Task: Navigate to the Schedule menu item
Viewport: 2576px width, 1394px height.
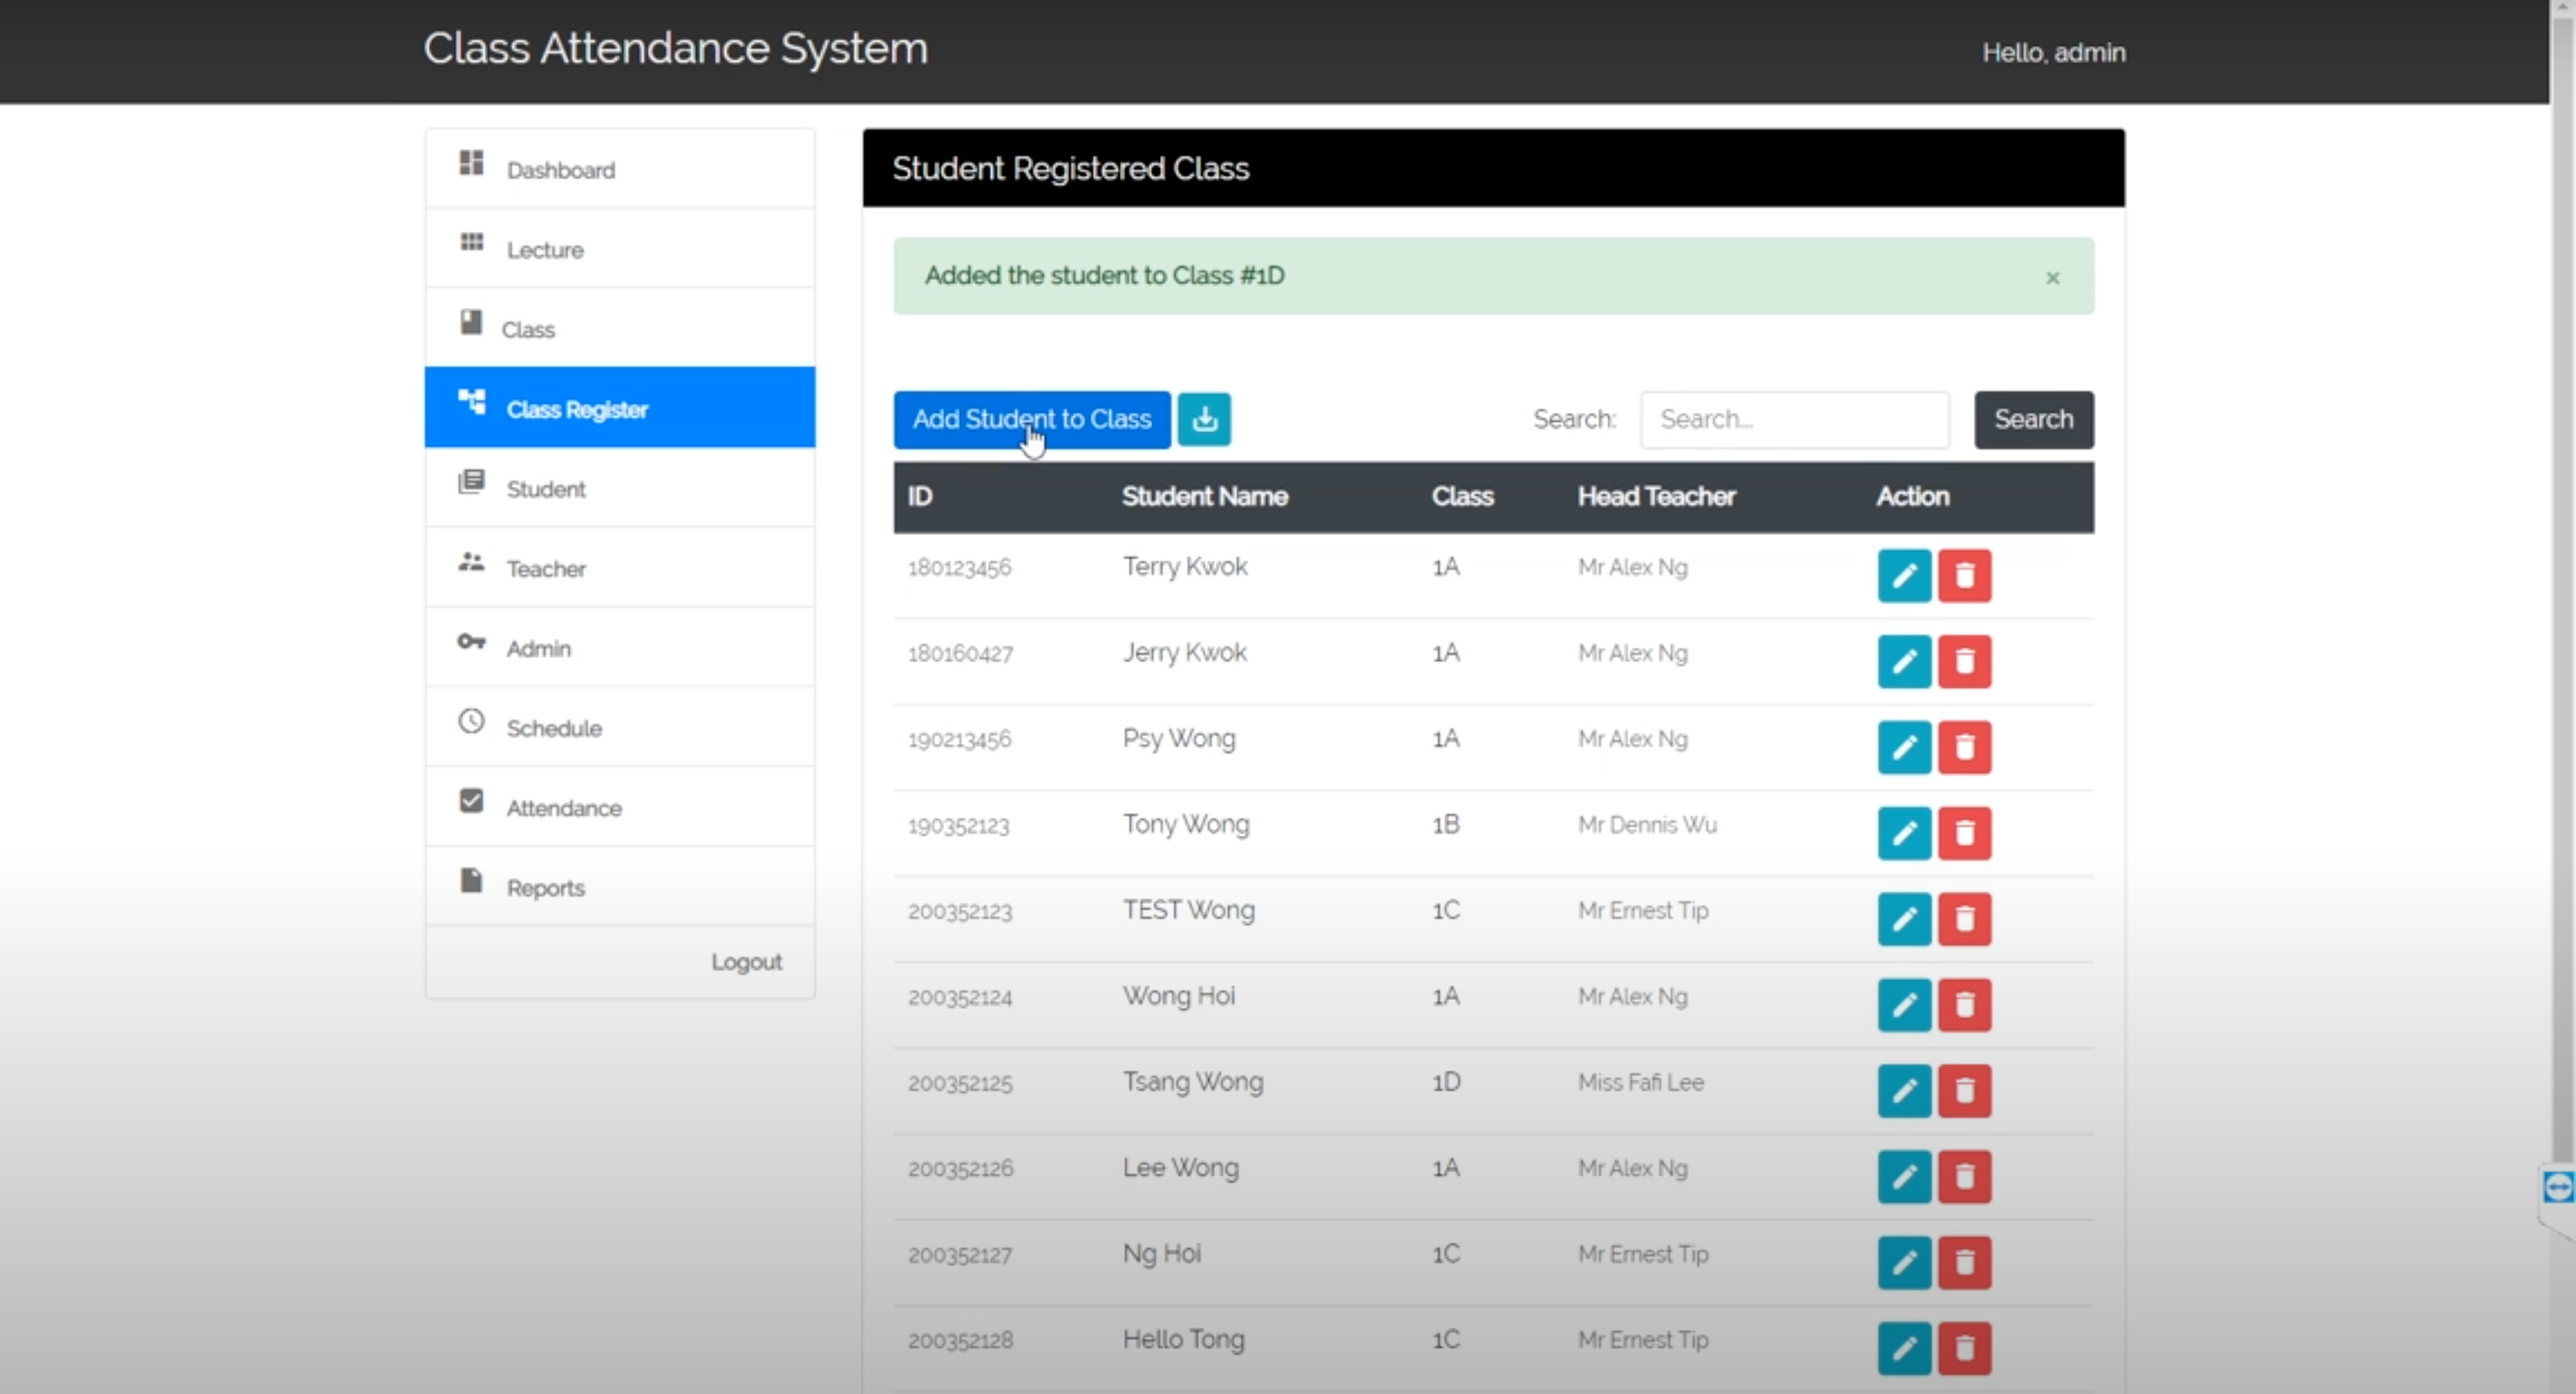Action: 553,728
